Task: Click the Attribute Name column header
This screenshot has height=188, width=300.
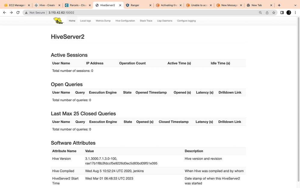Action: point(64,151)
